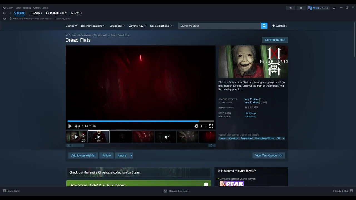This screenshot has width=356, height=200.
Task: Open recent reviews Very Positive link
Action: coord(251,99)
